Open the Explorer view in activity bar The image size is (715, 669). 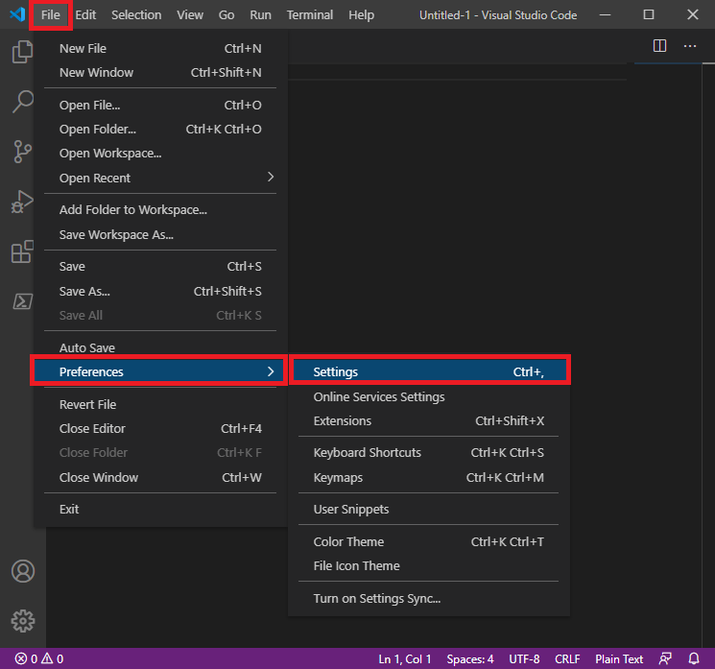click(21, 52)
